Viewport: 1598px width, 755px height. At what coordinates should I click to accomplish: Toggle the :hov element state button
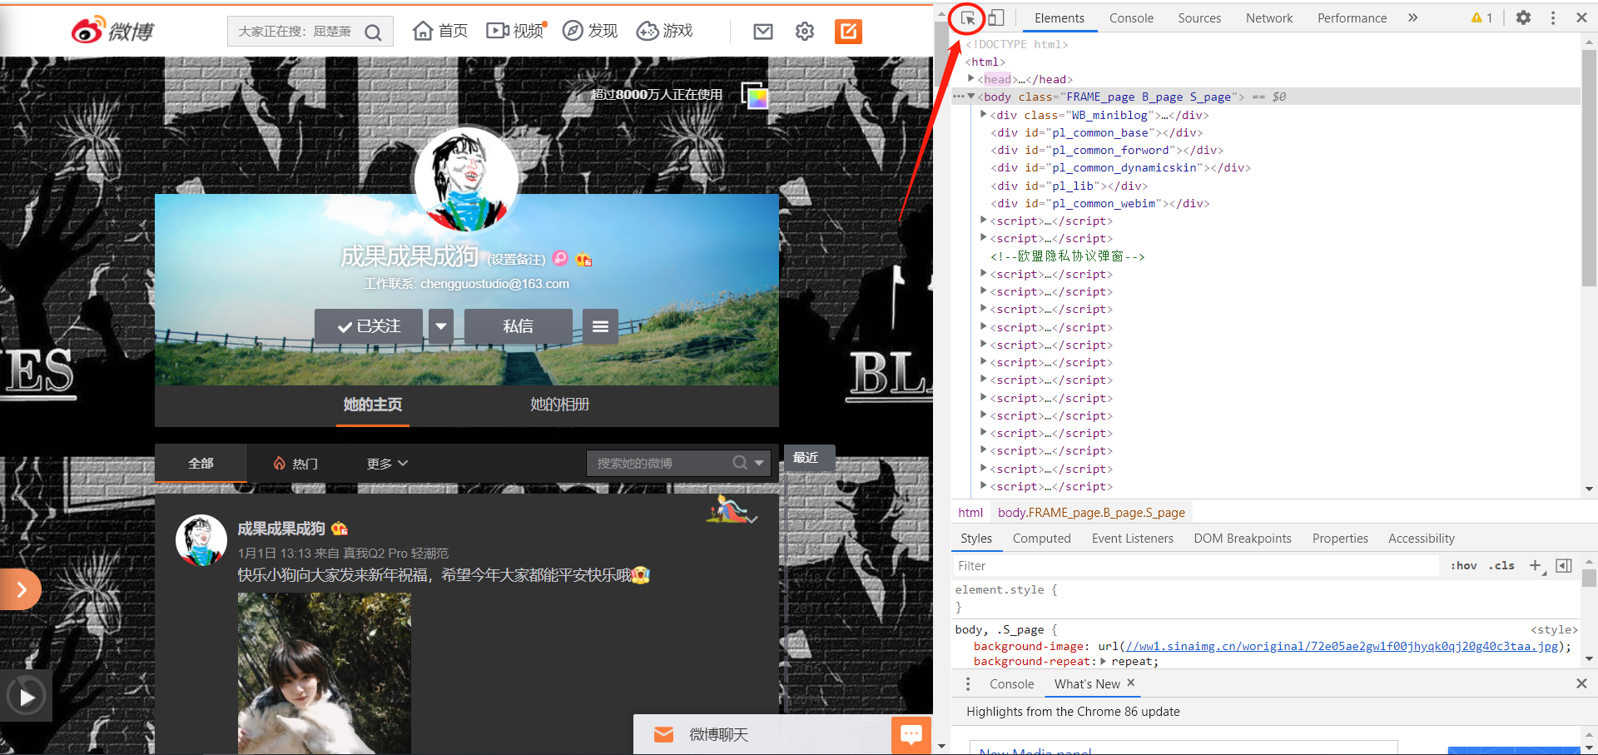[1463, 566]
